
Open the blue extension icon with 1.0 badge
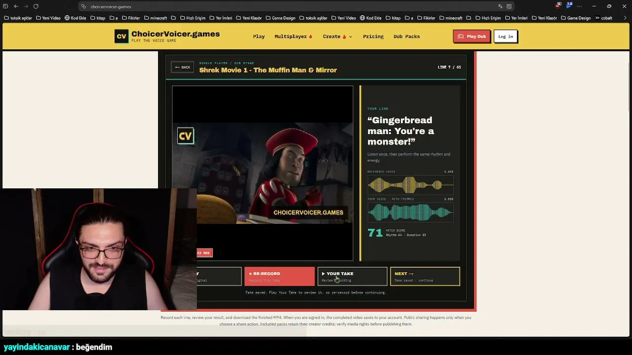(569, 5)
